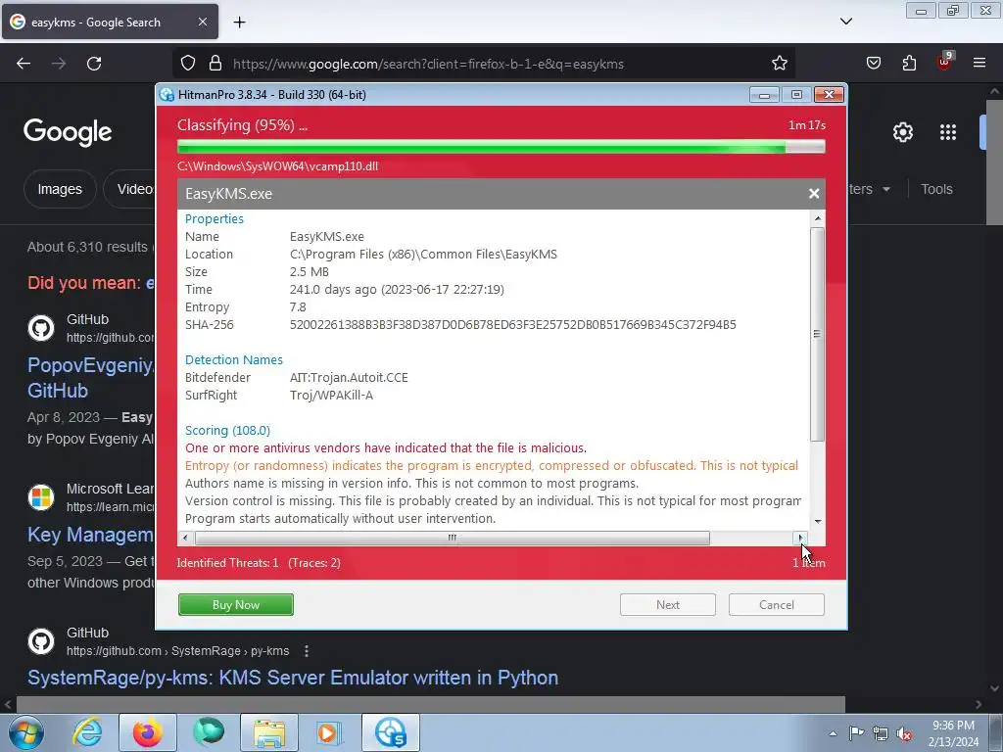
Task: Open the Google apps grid
Action: 948,132
